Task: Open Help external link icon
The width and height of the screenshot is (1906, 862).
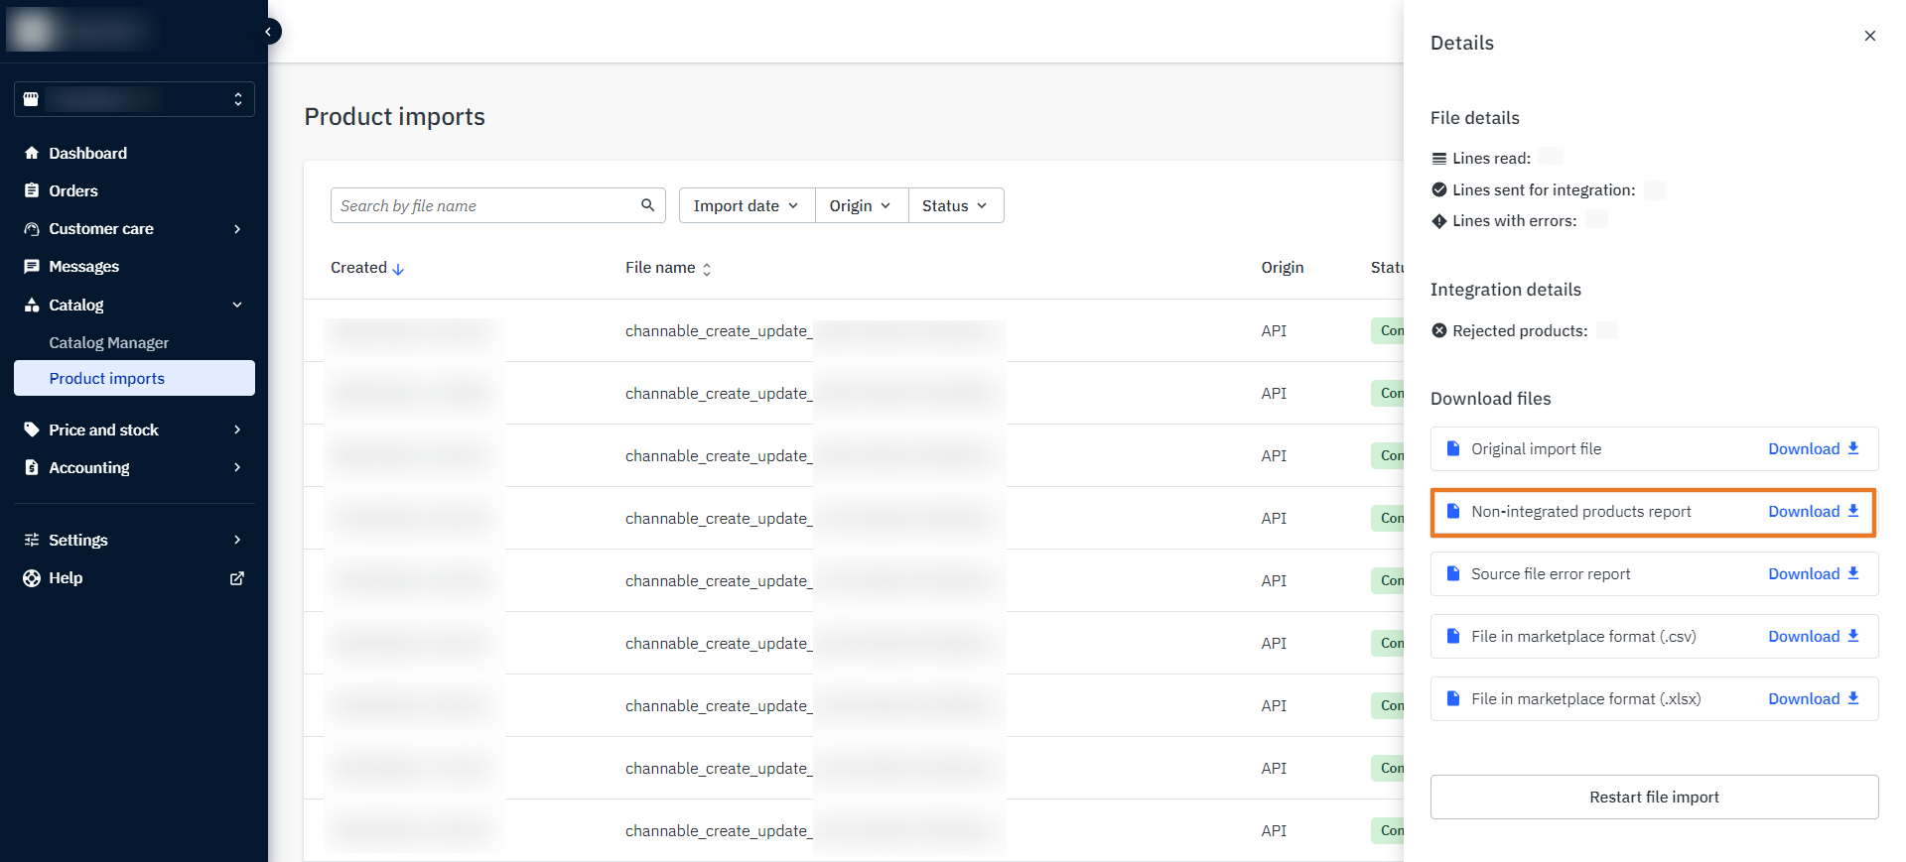Action: [237, 578]
